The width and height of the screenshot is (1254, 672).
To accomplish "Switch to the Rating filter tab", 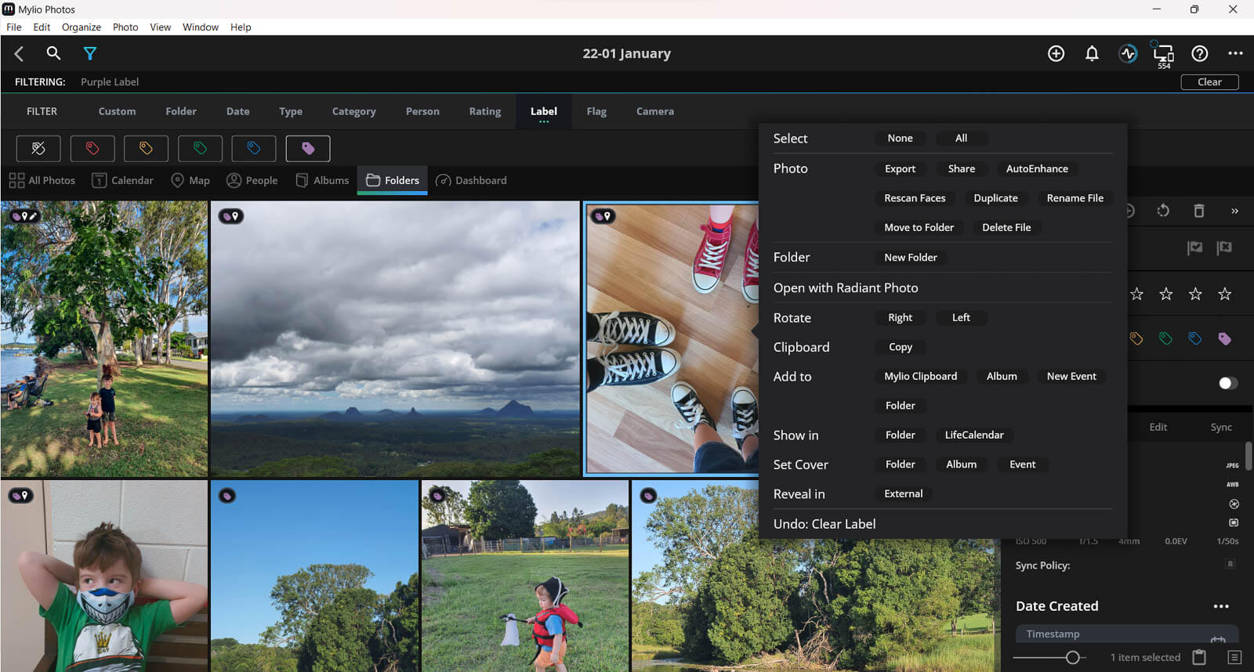I will point(484,111).
